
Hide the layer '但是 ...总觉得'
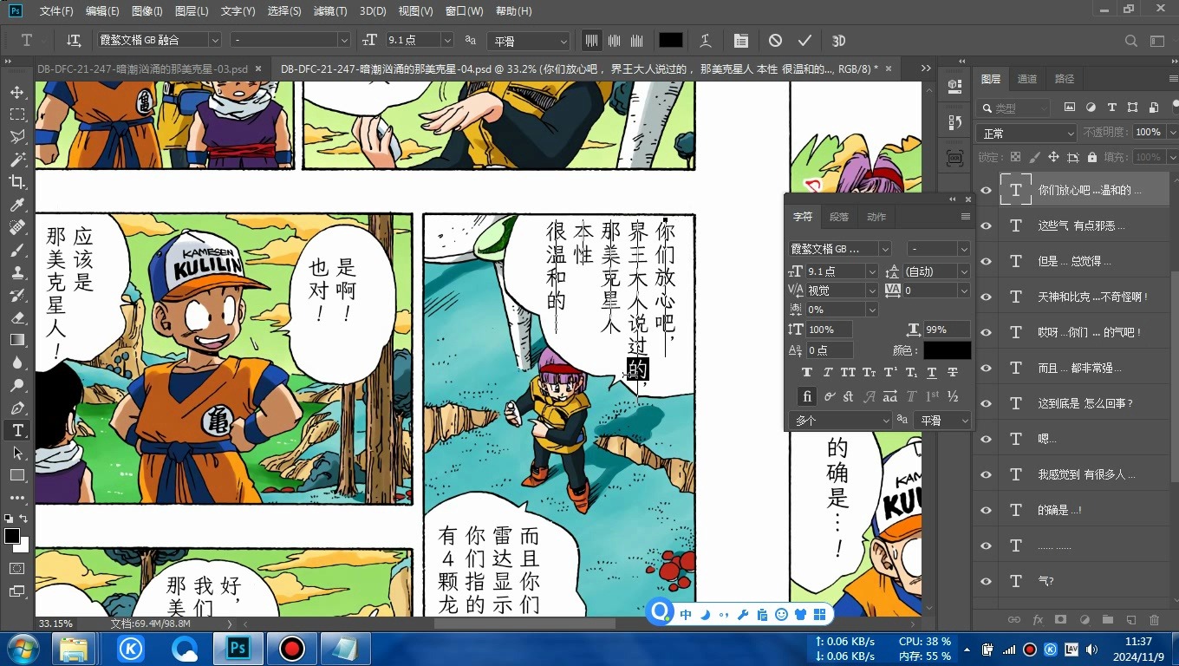(986, 261)
